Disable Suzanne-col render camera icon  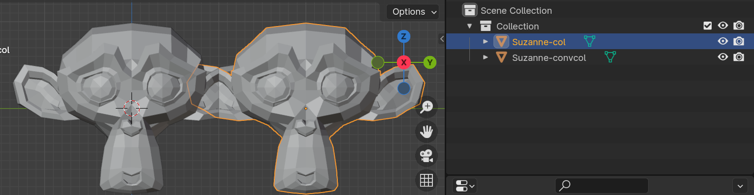coord(739,41)
